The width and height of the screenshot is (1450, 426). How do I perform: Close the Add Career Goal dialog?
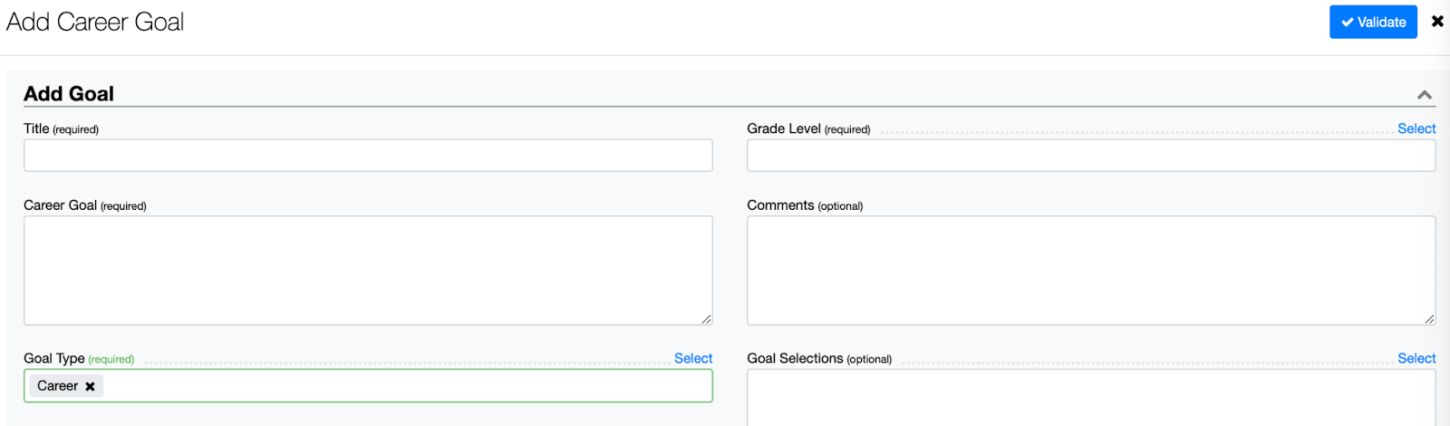pos(1437,21)
